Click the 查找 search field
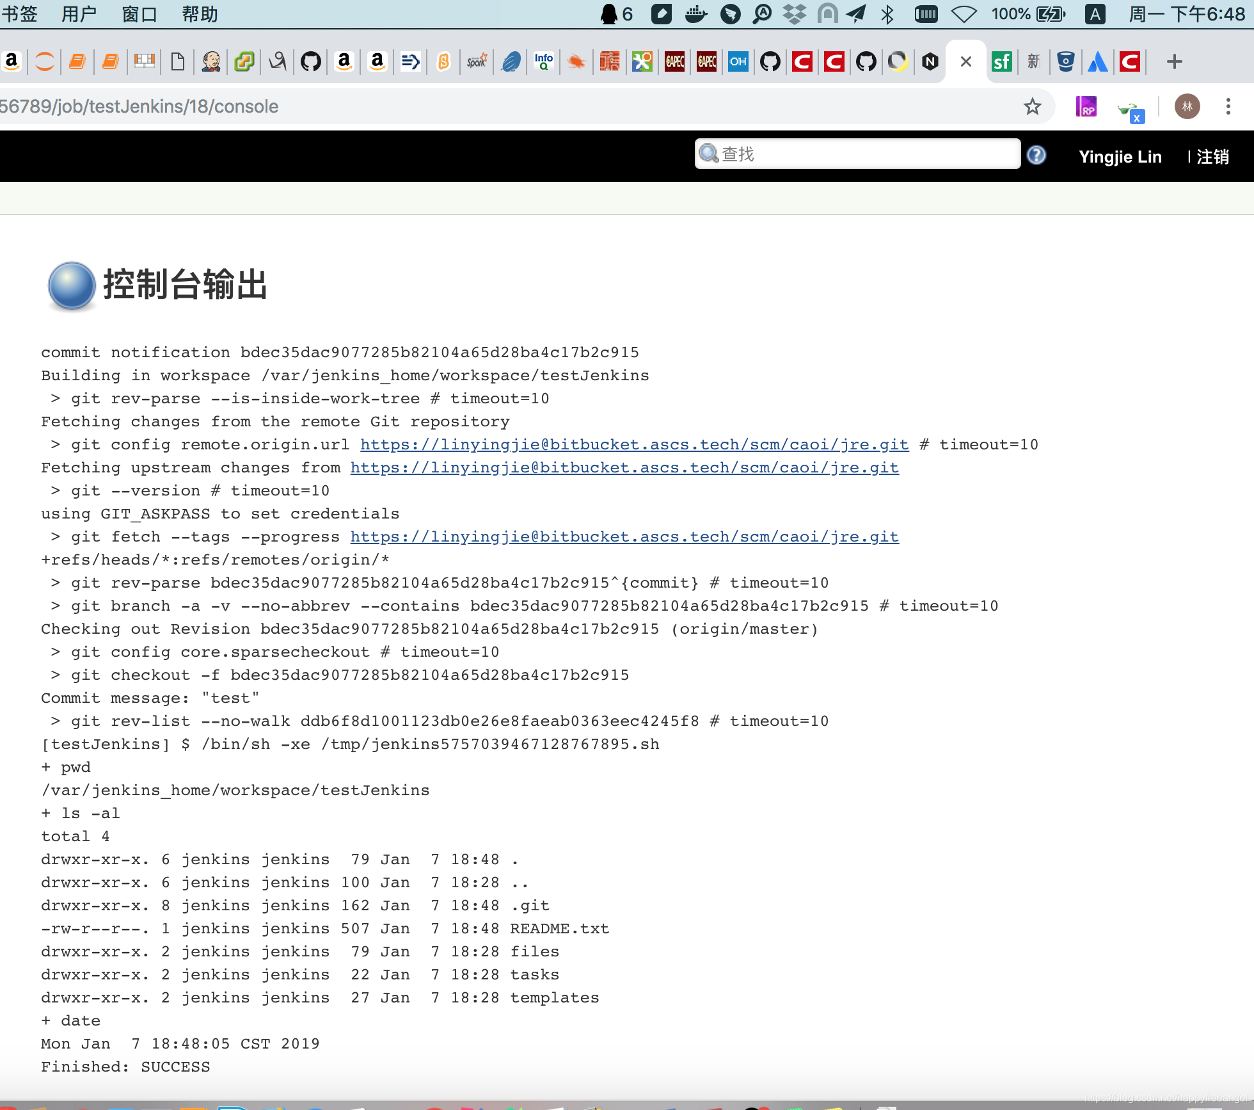The width and height of the screenshot is (1254, 1110). (864, 154)
